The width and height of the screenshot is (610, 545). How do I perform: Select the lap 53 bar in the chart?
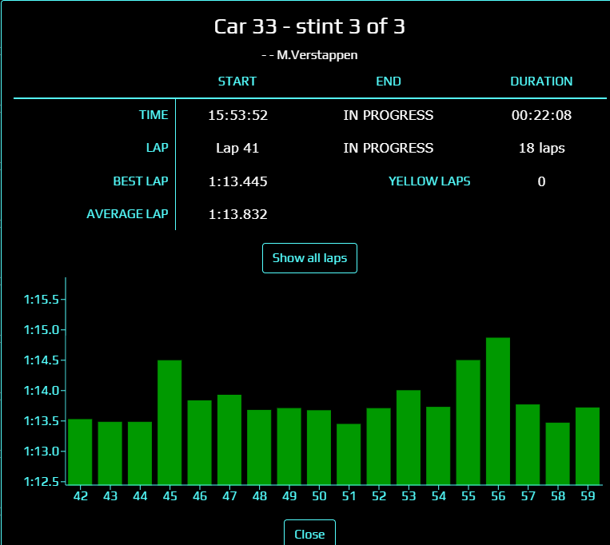tap(409, 437)
